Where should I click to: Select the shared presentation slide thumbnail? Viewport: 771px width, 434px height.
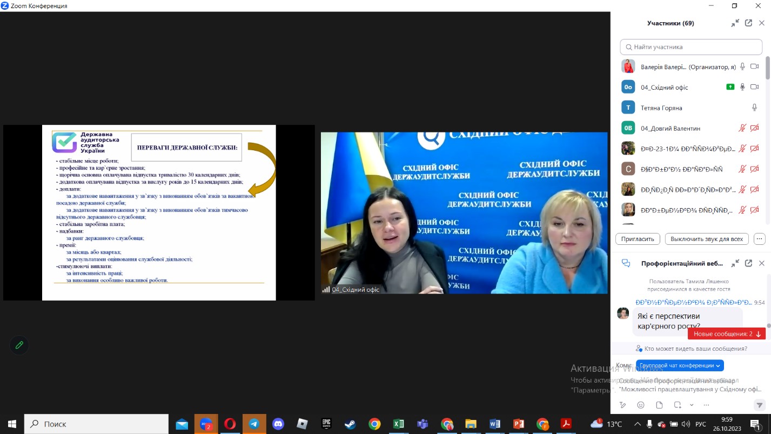tap(159, 212)
